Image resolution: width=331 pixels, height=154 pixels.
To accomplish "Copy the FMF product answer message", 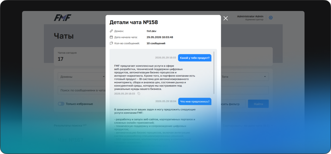I will pyautogui.click(x=139, y=94).
